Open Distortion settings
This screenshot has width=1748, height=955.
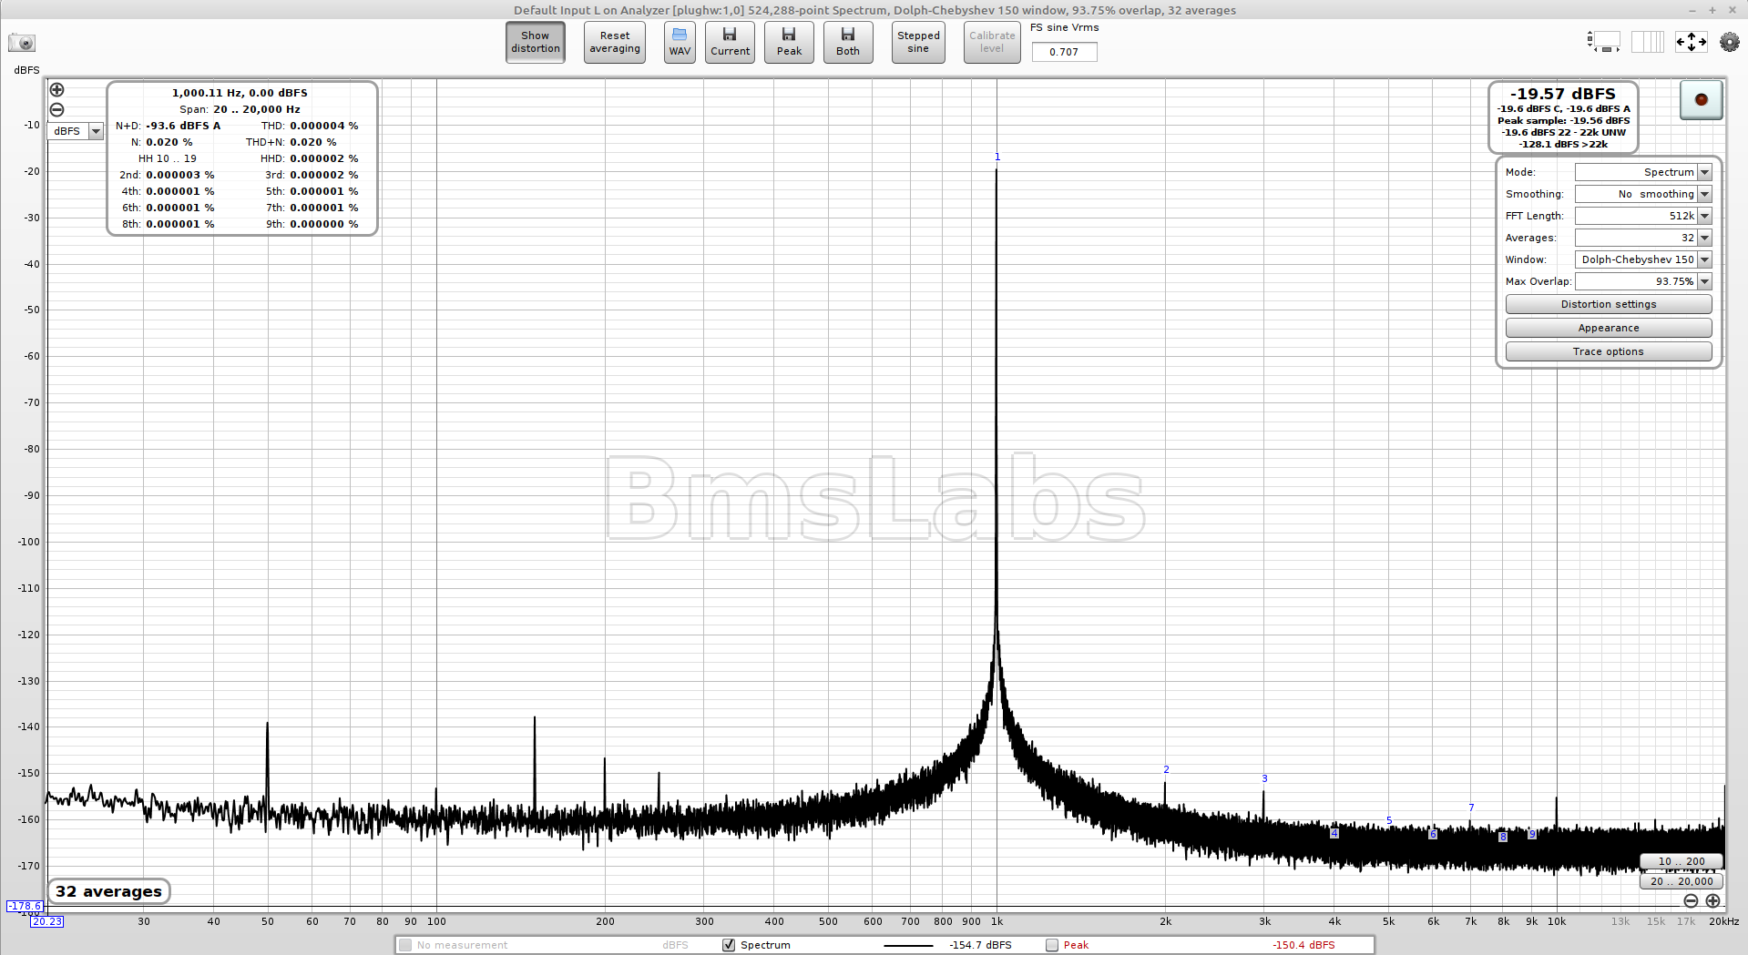[x=1609, y=304]
